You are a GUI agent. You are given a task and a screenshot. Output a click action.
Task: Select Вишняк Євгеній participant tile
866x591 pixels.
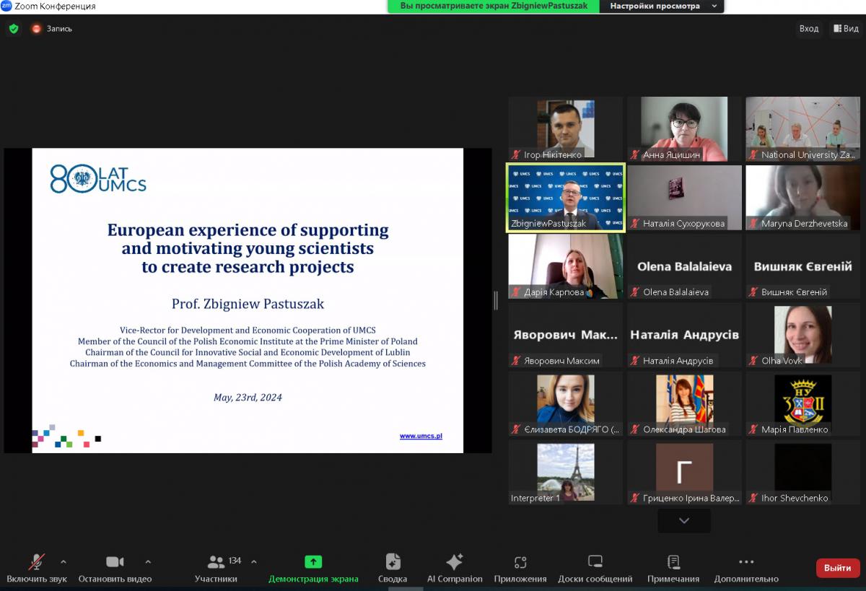click(x=803, y=266)
